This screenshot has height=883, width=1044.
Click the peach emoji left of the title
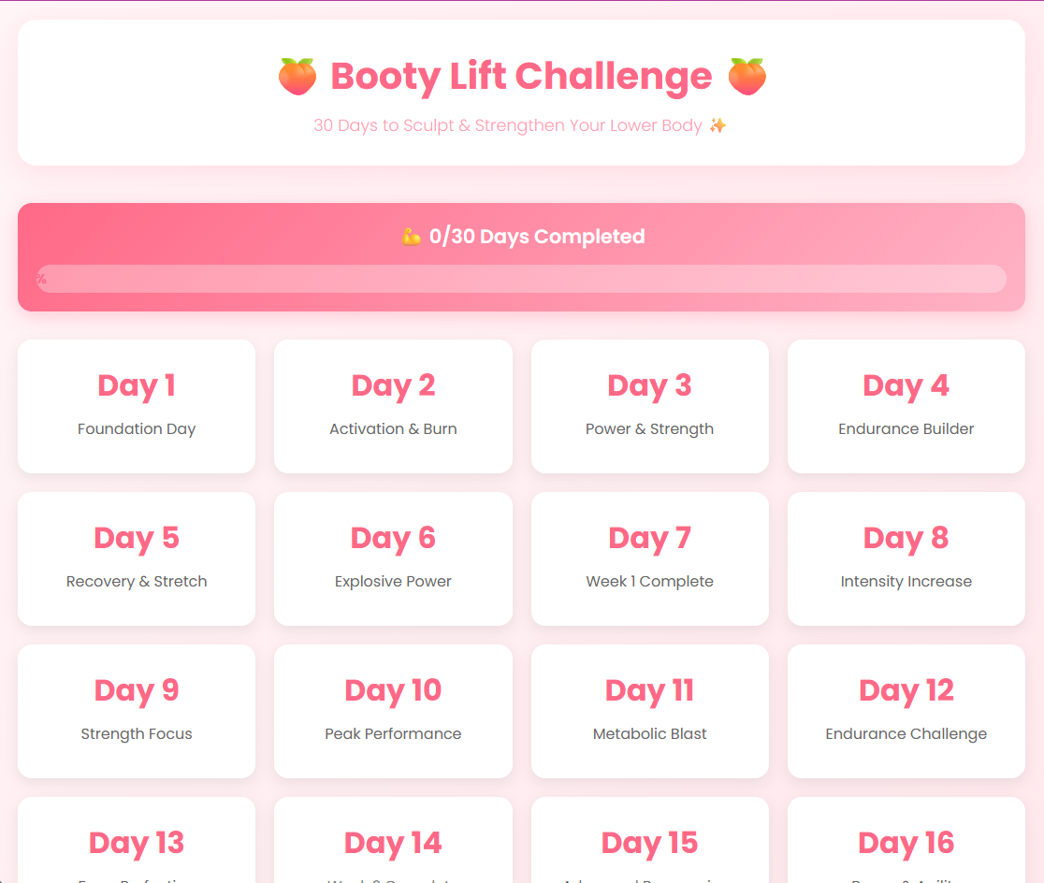coord(297,76)
